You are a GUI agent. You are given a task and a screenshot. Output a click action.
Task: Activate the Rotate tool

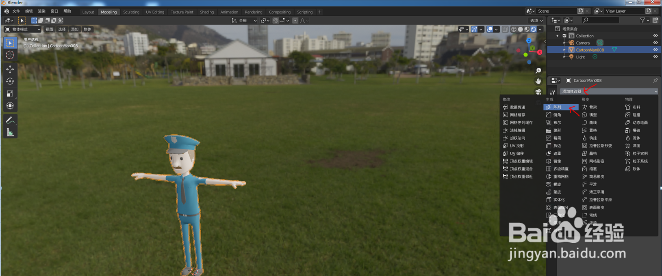tap(10, 82)
